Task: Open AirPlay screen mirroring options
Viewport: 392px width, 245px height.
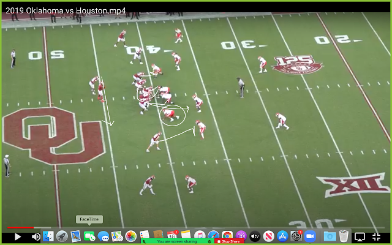Action: click(360, 236)
